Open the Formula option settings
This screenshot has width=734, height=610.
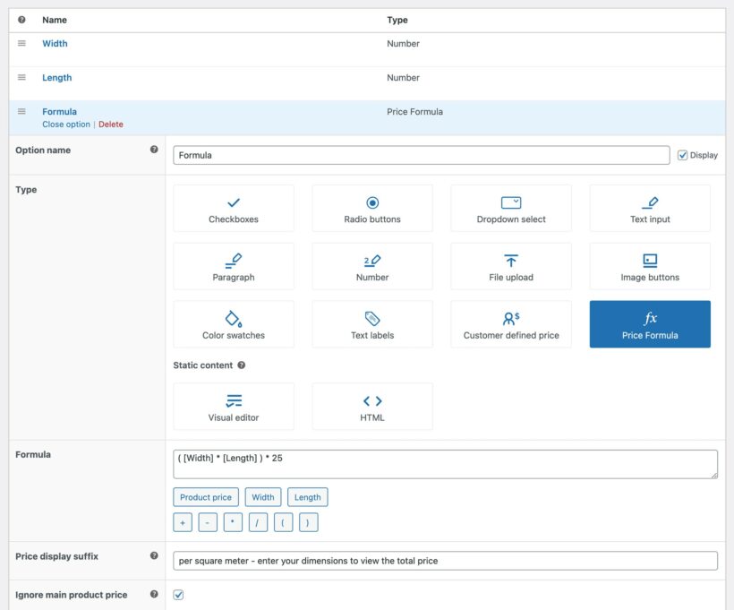59,111
